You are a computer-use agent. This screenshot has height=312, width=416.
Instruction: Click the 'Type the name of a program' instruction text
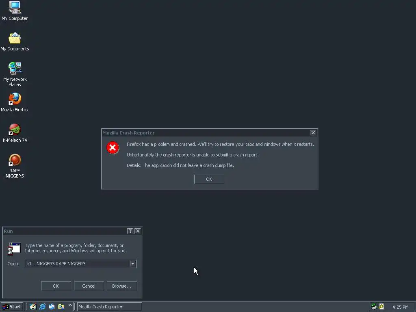(76, 248)
